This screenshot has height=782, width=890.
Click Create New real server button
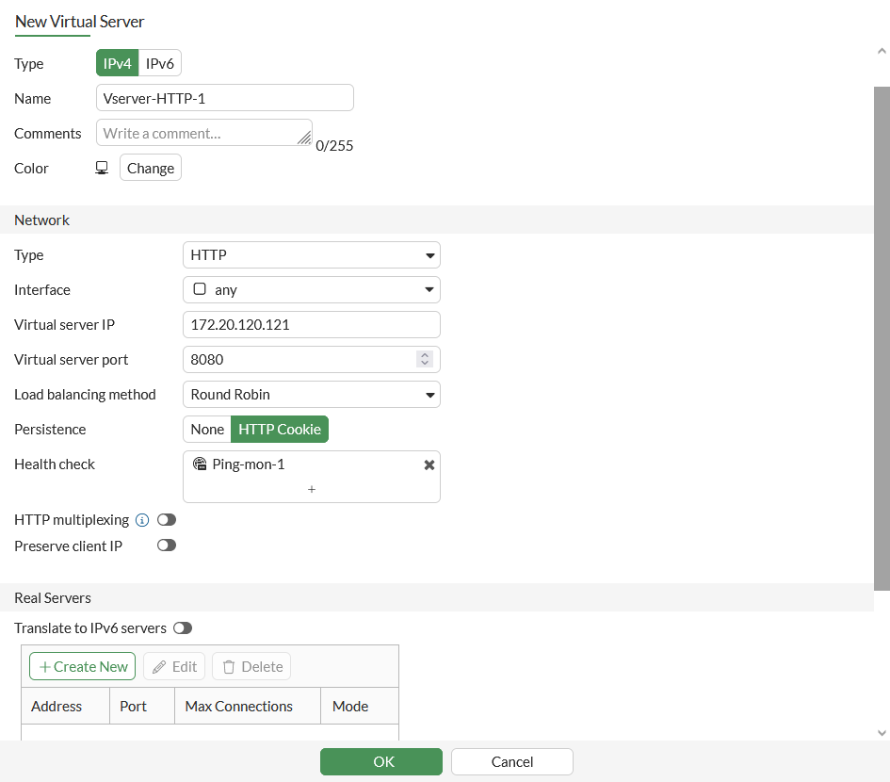83,667
